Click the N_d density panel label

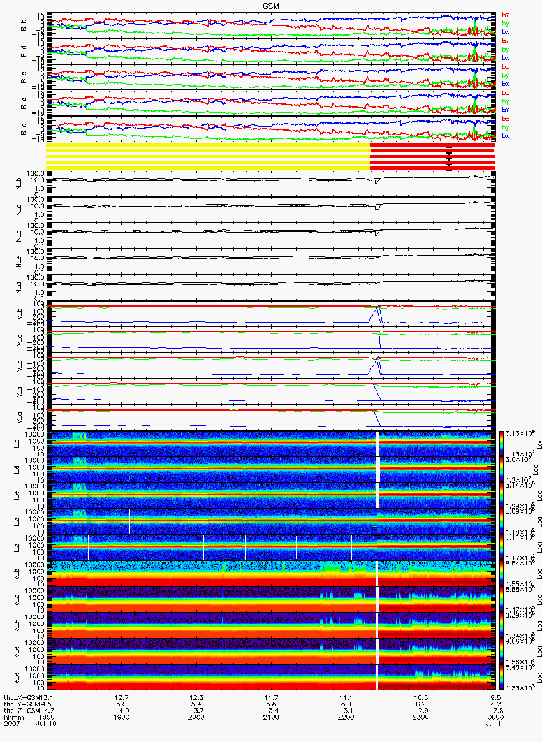pyautogui.click(x=19, y=210)
